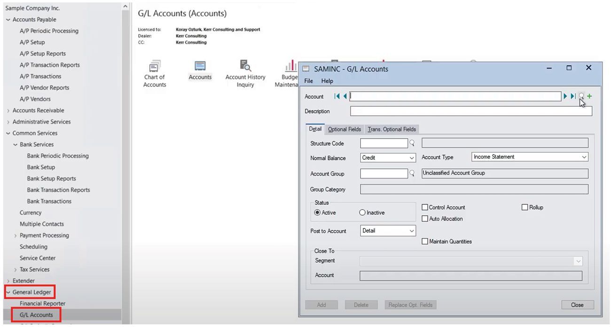This screenshot has width=611, height=327.
Task: Select Bank Transactions in tree
Action: [49, 201]
